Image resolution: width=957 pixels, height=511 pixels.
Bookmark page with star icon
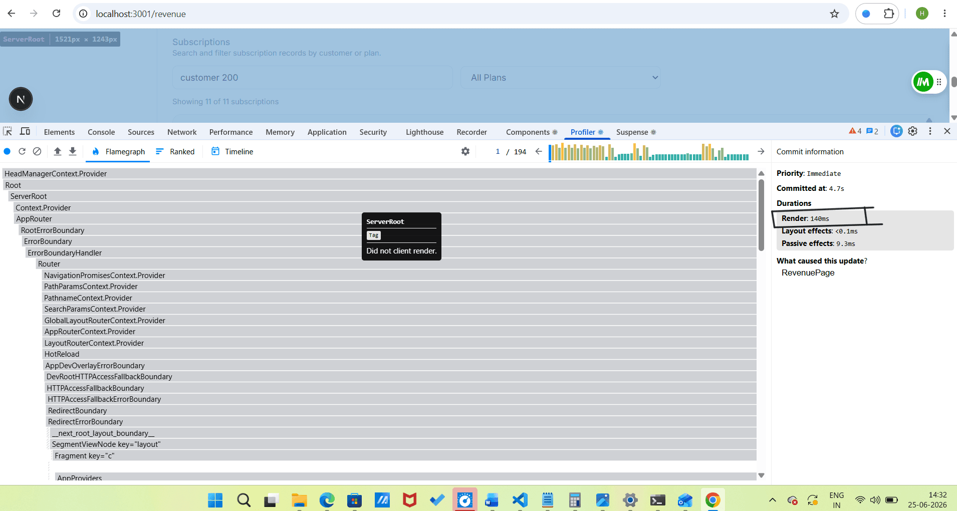pyautogui.click(x=834, y=14)
